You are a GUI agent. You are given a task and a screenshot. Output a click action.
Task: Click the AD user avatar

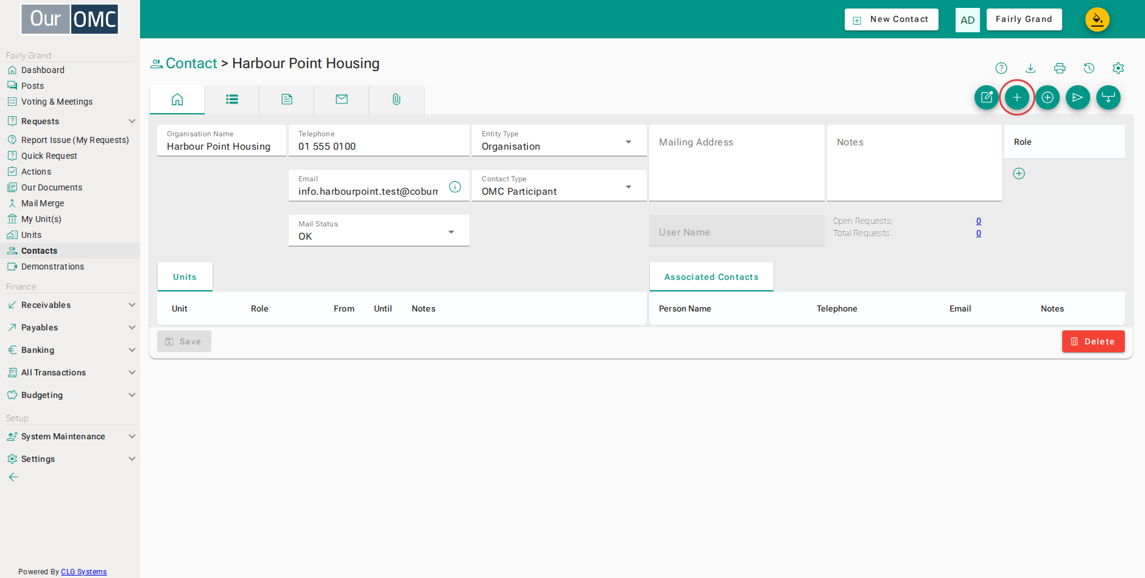(x=968, y=20)
